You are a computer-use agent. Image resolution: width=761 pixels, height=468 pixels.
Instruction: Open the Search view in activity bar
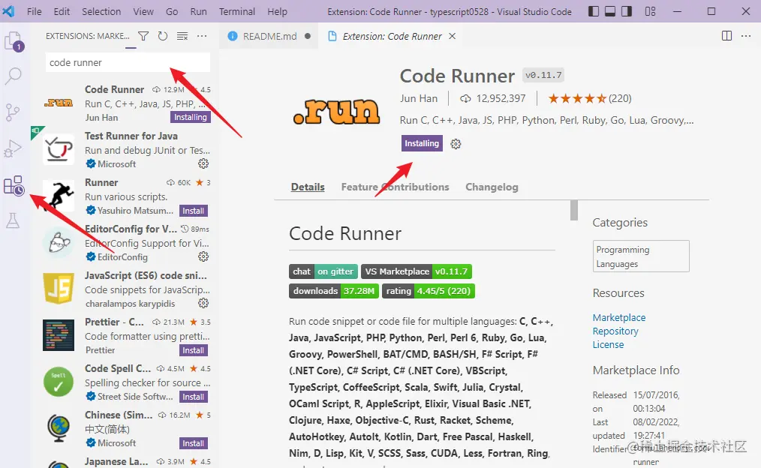pyautogui.click(x=14, y=76)
